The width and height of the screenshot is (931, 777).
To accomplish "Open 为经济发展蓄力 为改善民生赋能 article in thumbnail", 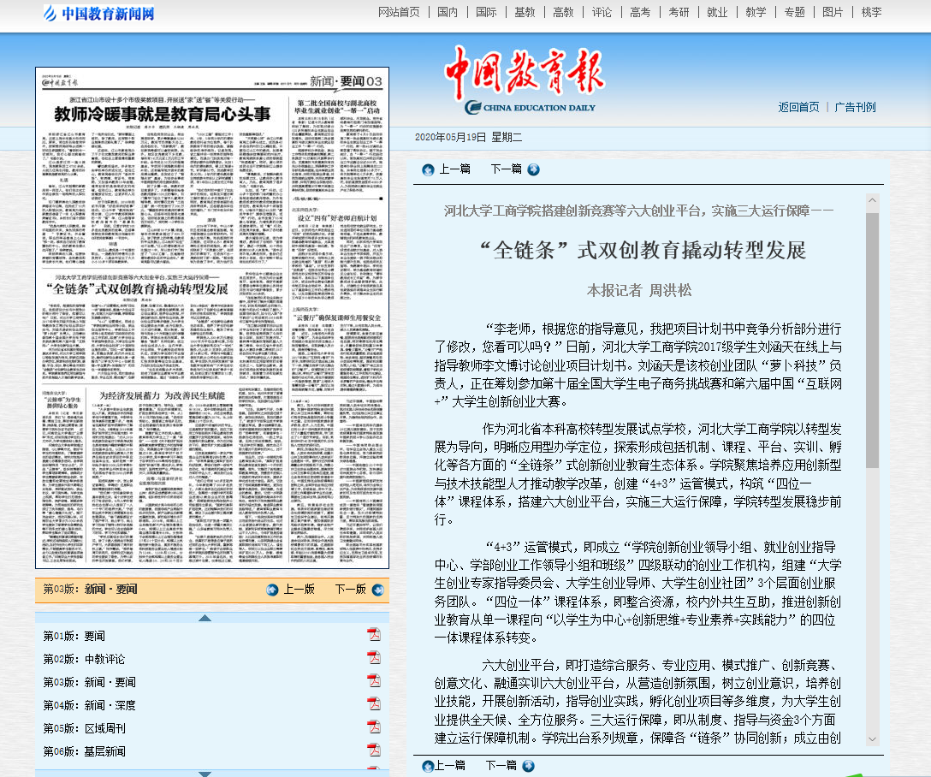I will pyautogui.click(x=162, y=396).
